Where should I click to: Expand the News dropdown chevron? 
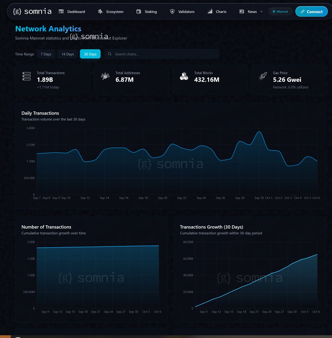pyautogui.click(x=261, y=12)
